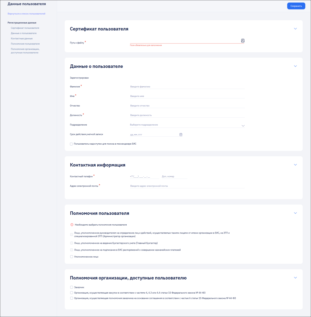Image resolution: width=311 pixels, height=317 pixels.
Task: Open the calendar icon for account expiry date
Action: pos(181,135)
